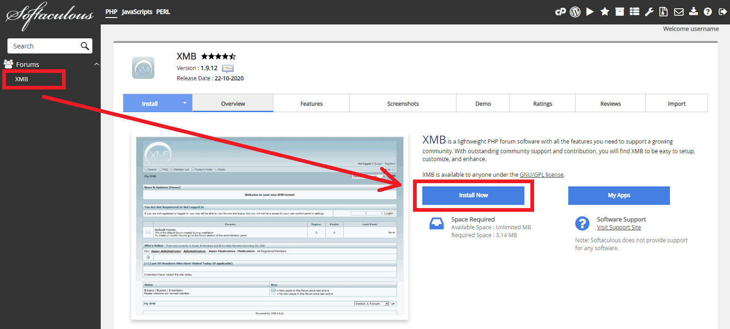Open the star ratings icon in header

[605, 12]
